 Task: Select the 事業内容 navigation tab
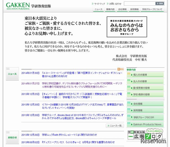tap(110, 10)
